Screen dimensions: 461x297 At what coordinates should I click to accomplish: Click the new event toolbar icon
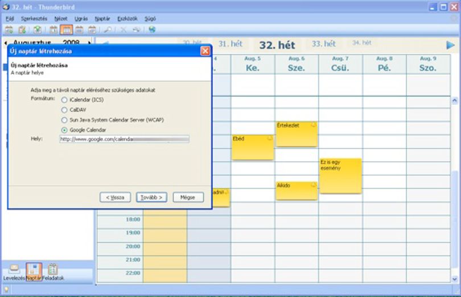coord(9,30)
